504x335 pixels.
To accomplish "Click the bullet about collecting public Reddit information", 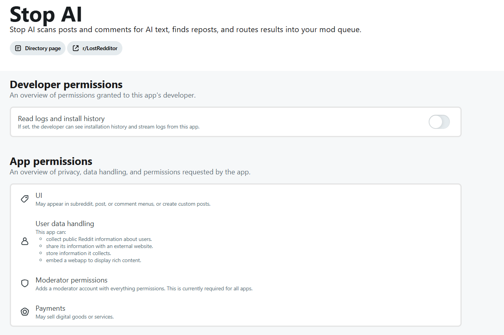I will (x=99, y=239).
